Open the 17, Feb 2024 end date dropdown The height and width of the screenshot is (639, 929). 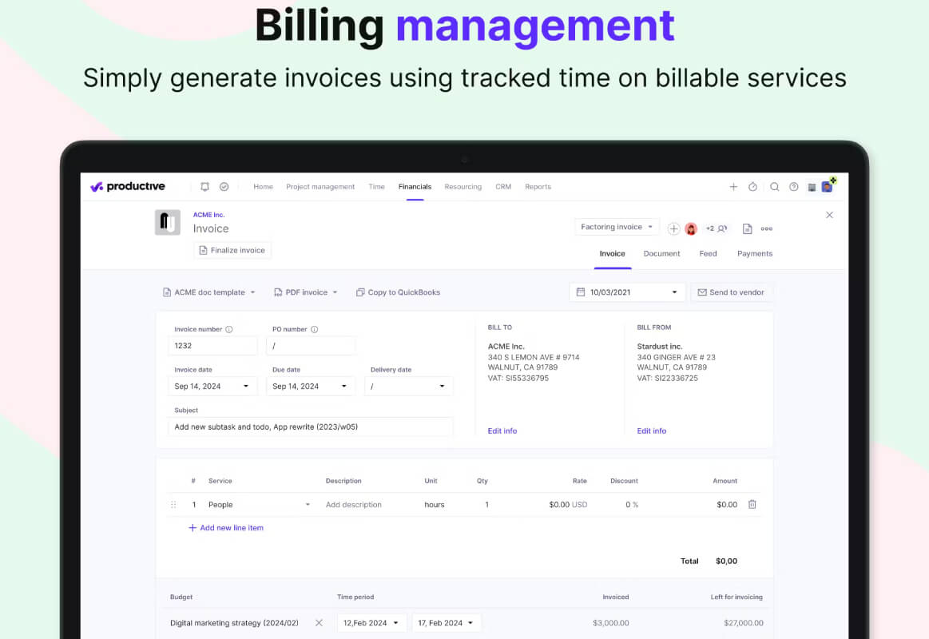[x=447, y=623]
